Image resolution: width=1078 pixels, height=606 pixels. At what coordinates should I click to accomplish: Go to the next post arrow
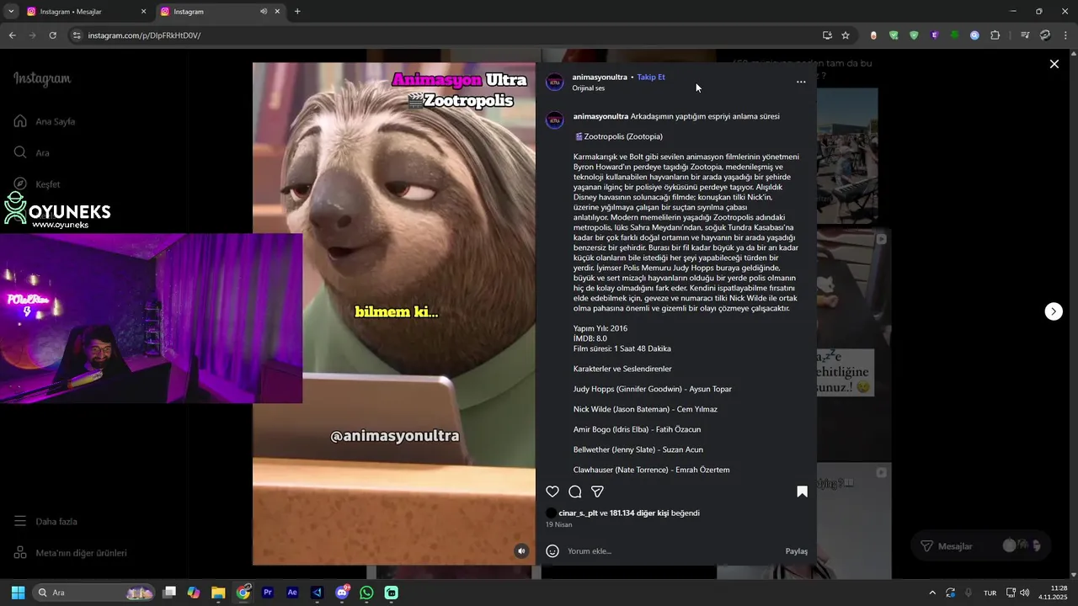coord(1054,311)
